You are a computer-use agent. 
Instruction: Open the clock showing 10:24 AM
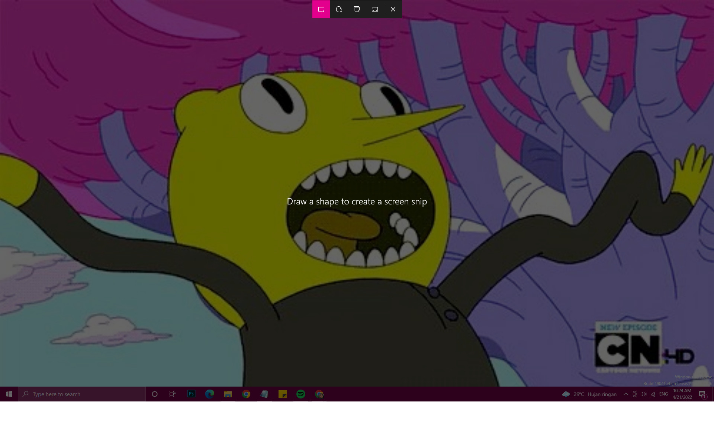pos(682,394)
